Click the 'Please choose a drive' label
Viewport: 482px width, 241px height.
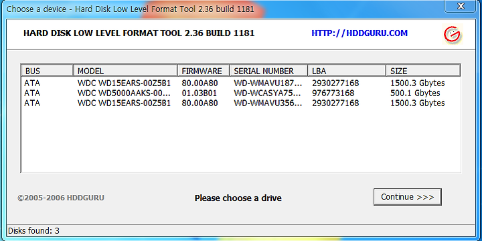[x=238, y=198]
